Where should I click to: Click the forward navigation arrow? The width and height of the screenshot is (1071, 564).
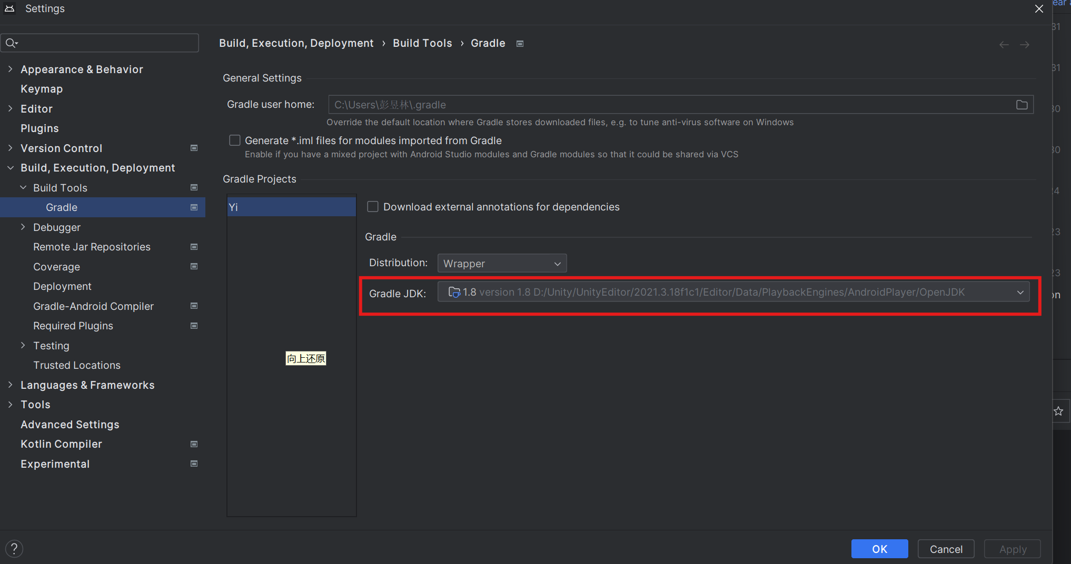pos(1025,45)
